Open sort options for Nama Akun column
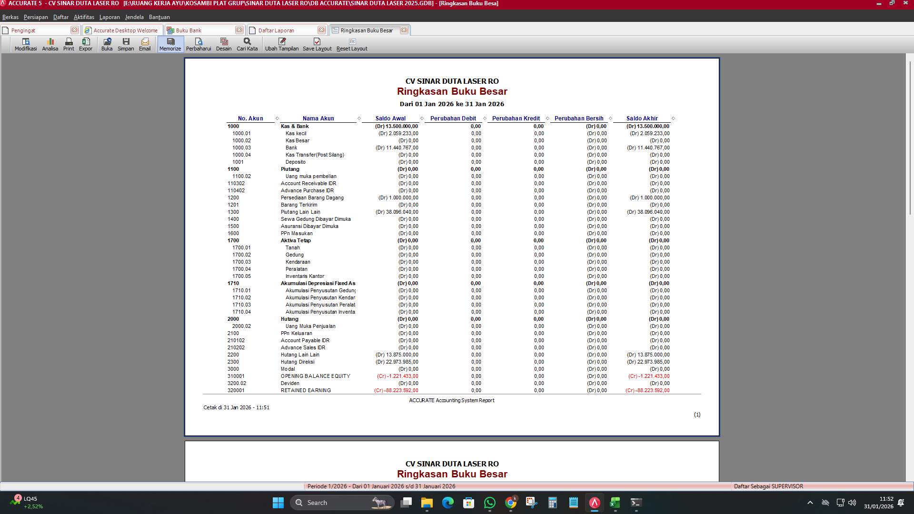This screenshot has height=514, width=914. (358, 118)
